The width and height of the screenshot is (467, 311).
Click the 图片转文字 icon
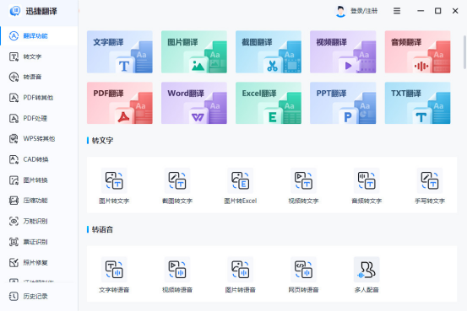point(114,180)
